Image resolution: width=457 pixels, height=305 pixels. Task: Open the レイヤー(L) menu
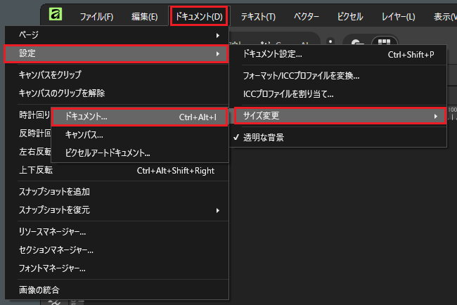click(398, 16)
